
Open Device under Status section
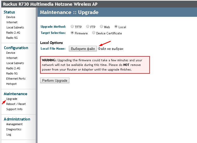[x=11, y=17]
